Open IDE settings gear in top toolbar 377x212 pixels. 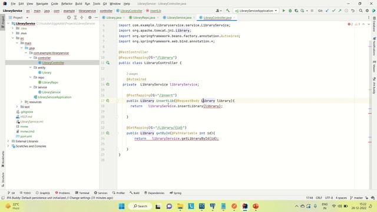[x=367, y=11]
